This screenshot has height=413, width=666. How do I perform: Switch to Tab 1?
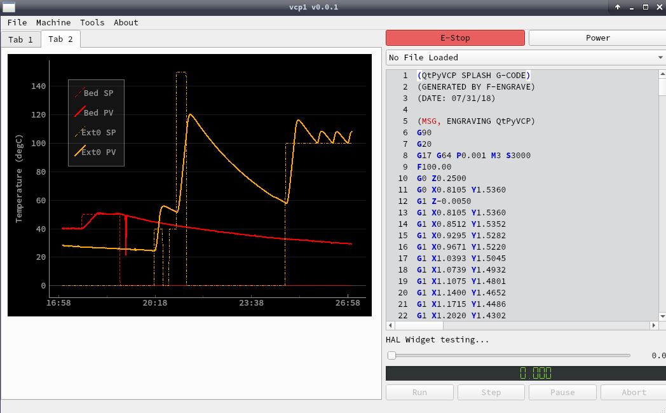[x=20, y=39]
